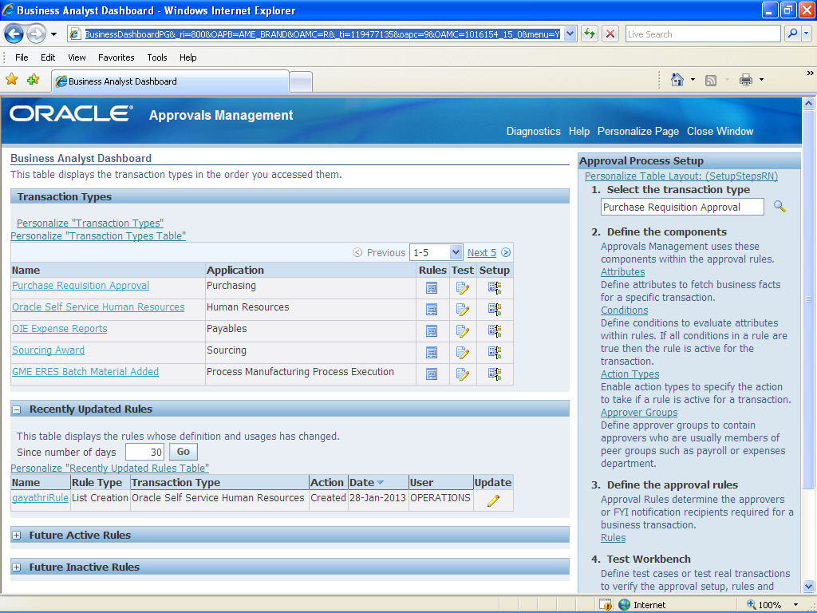Open the Home button dropdown arrow
This screenshot has height=613, width=817.
[693, 80]
